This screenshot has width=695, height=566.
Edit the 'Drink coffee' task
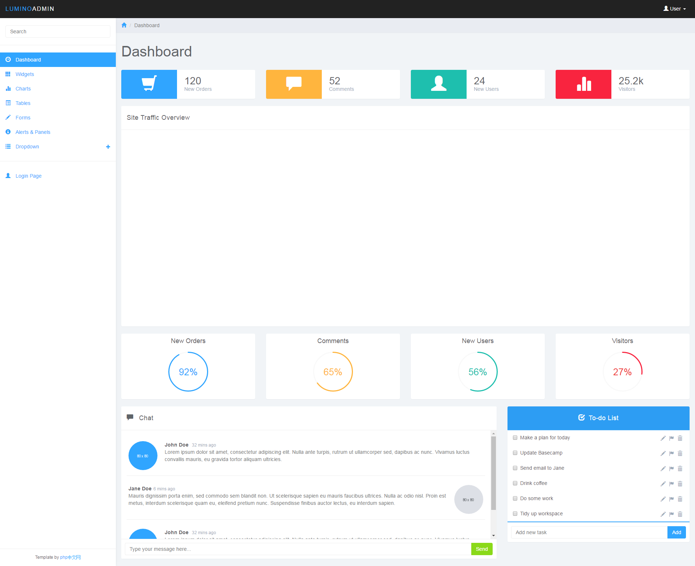tap(663, 484)
